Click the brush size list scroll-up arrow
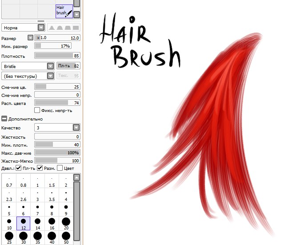289x245 pixels. (76, 177)
